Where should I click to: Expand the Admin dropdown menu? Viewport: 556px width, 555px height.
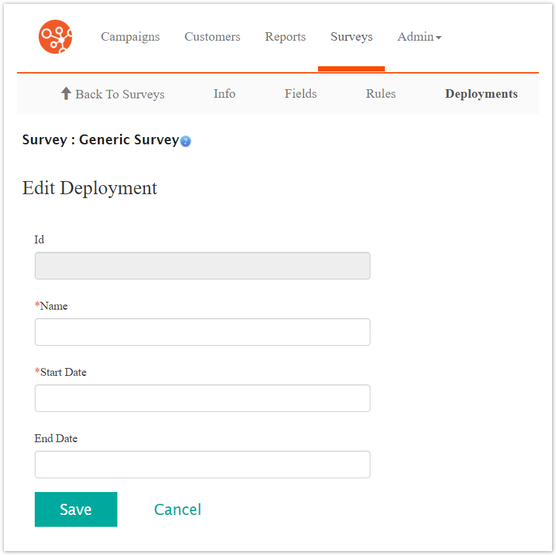(419, 37)
